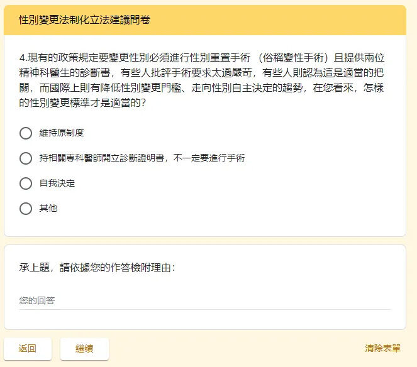Click the form title 性別變更法制化立法建議問卷
The image size is (417, 367).
pyautogui.click(x=84, y=20)
